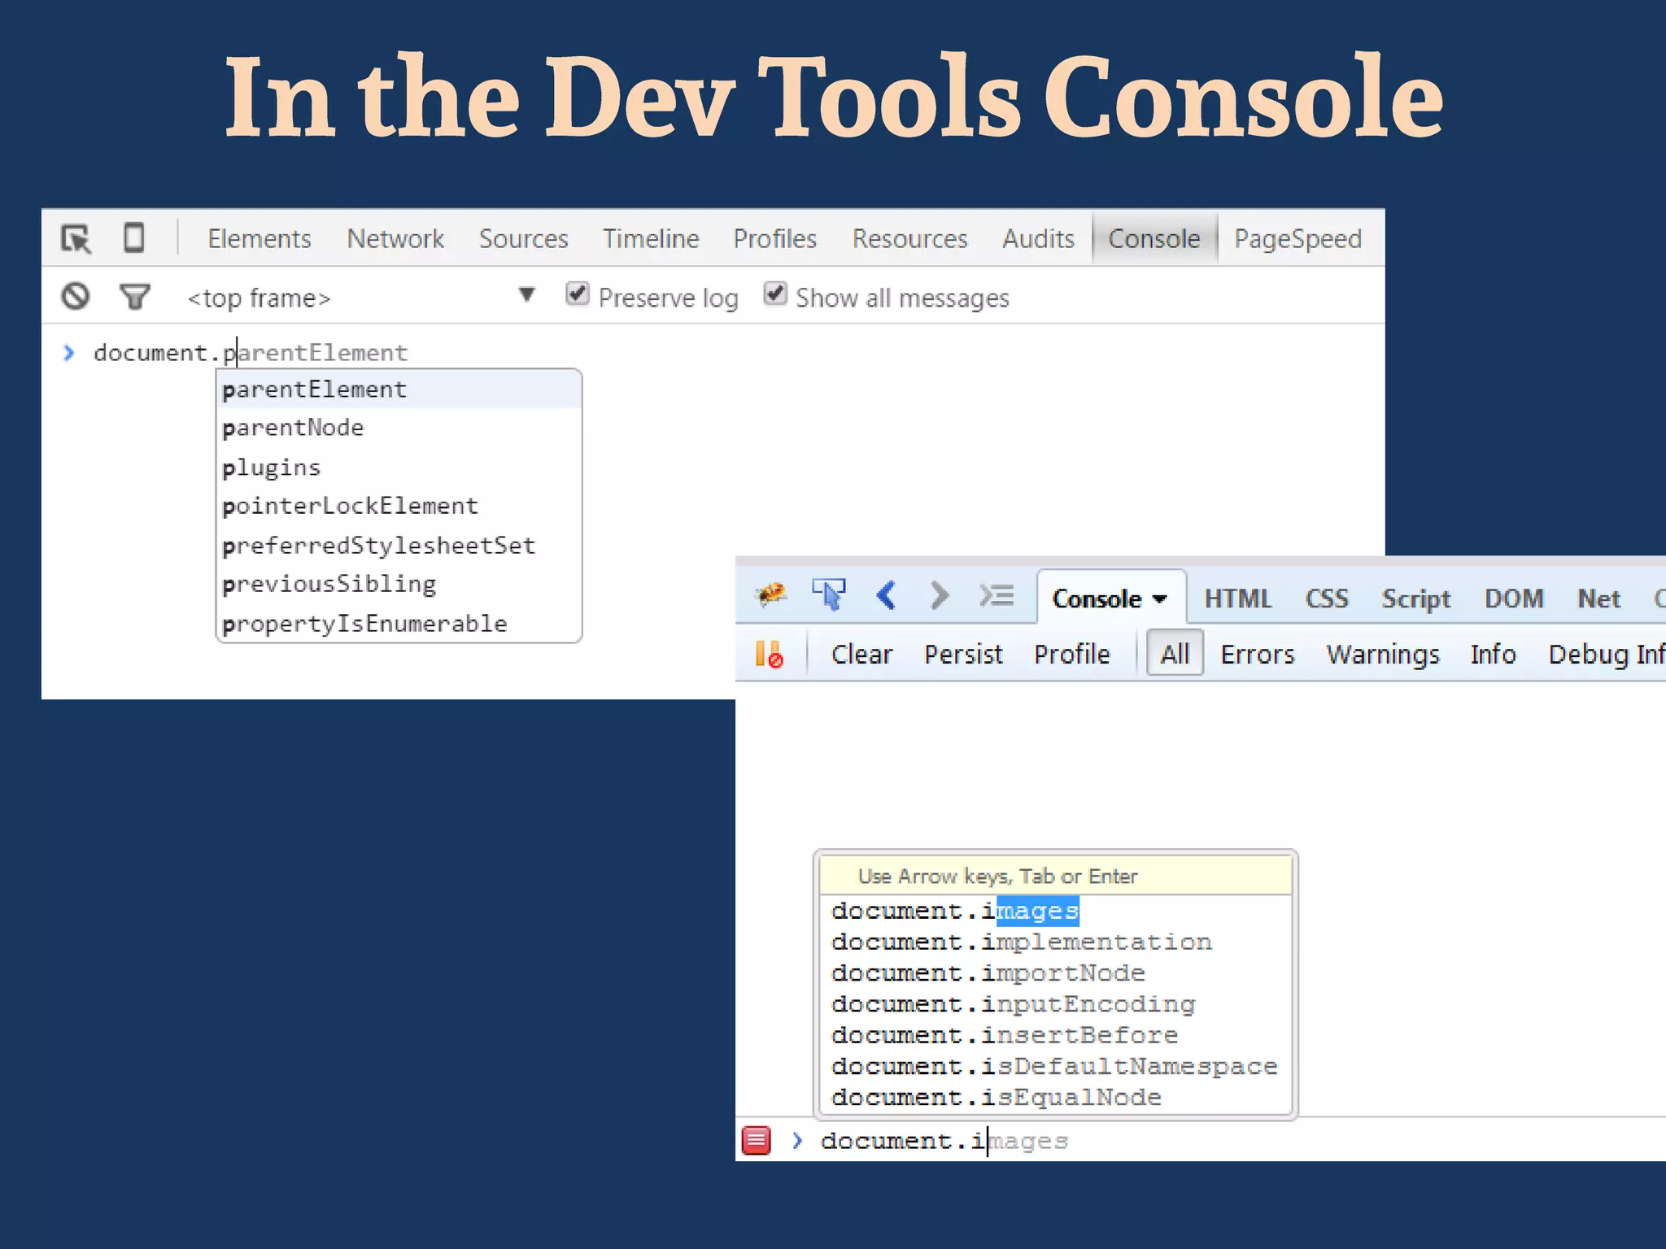This screenshot has width=1666, height=1249.
Task: Click the filter funnel icon
Action: coord(135,297)
